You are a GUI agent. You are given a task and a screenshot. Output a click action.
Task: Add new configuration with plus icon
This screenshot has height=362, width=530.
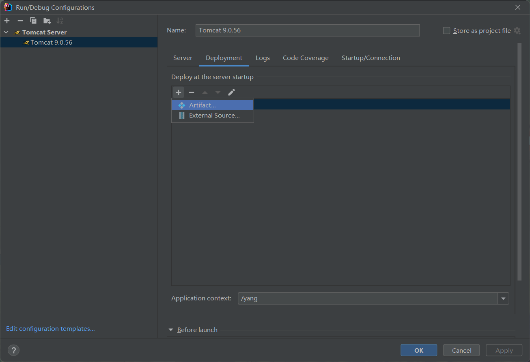pyautogui.click(x=7, y=21)
